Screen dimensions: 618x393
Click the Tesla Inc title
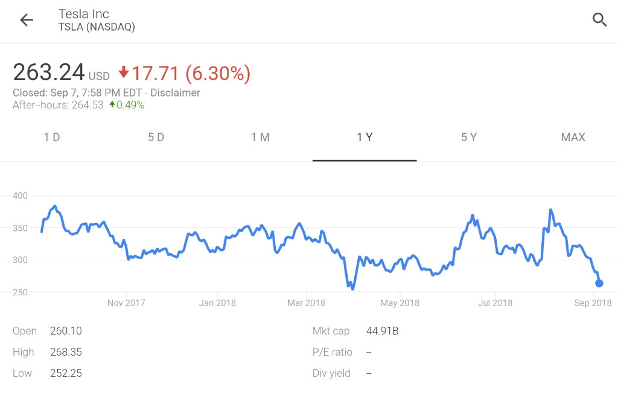[x=83, y=14]
